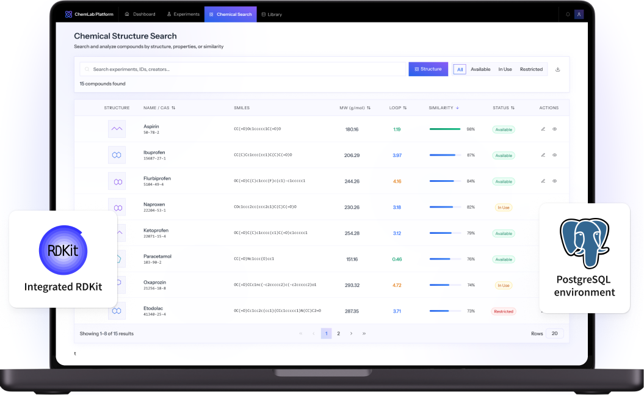Sort the table by LogP
The width and height of the screenshot is (644, 395).
tap(398, 108)
